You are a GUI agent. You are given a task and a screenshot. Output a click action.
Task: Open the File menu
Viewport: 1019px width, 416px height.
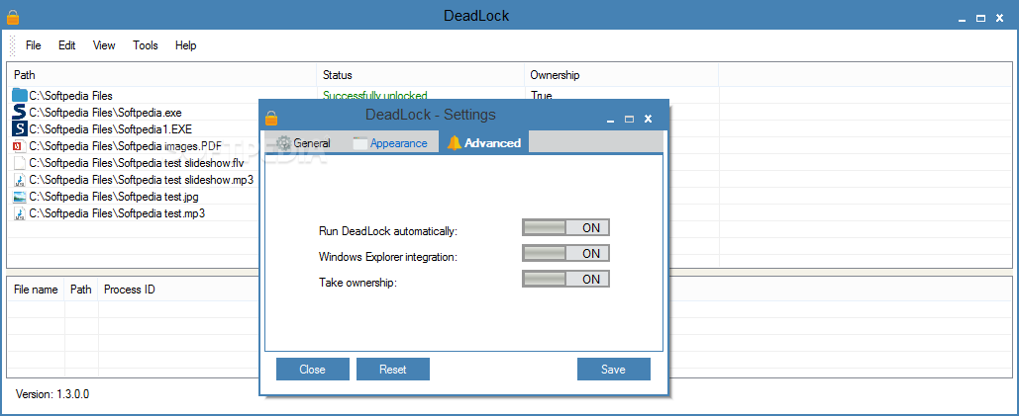coord(33,45)
